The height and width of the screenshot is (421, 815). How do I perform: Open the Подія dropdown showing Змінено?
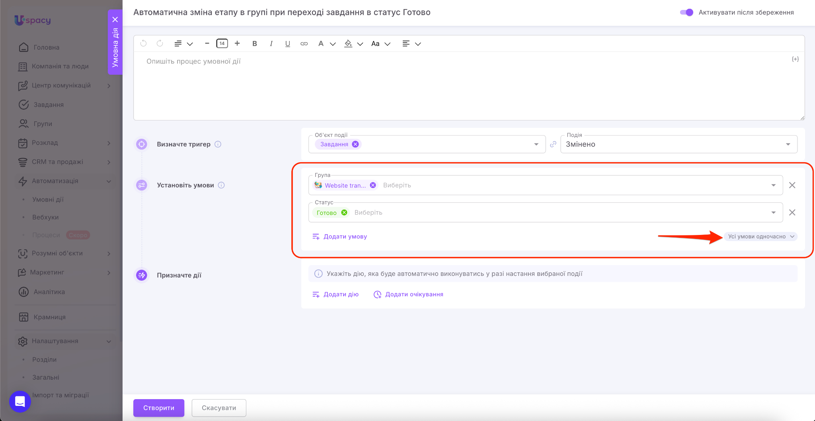[x=788, y=144]
